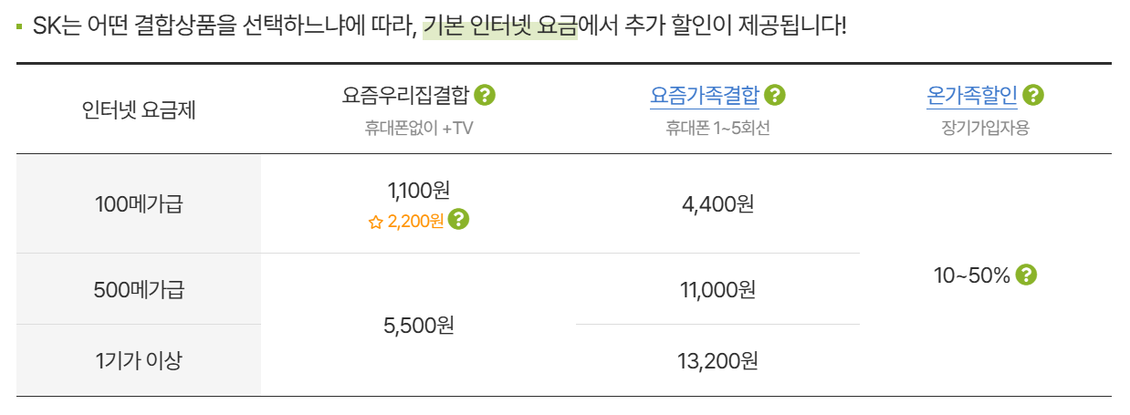
Task: Click the 요즘우리집결합 column header text
Action: 405,95
